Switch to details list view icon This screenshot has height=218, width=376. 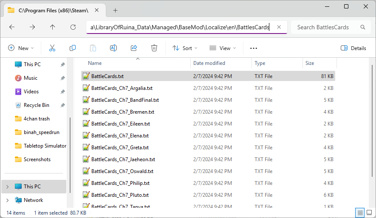pos(360,212)
